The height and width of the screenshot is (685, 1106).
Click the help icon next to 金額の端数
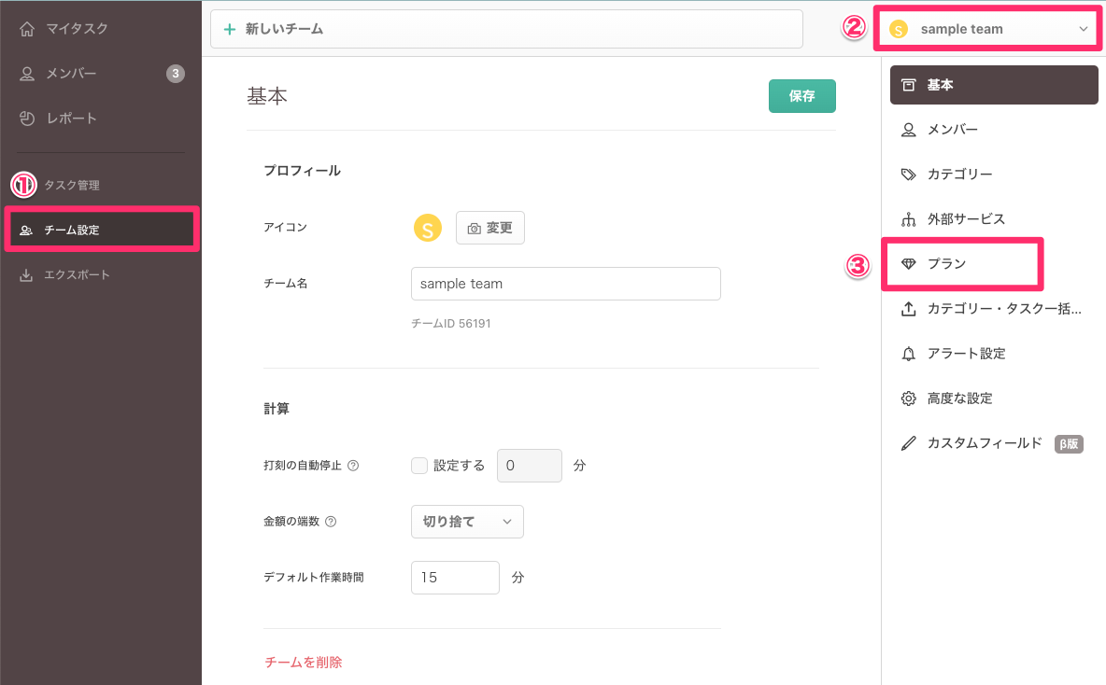pos(330,522)
